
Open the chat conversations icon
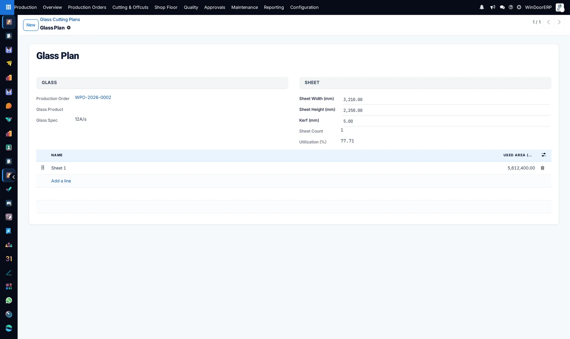502,7
